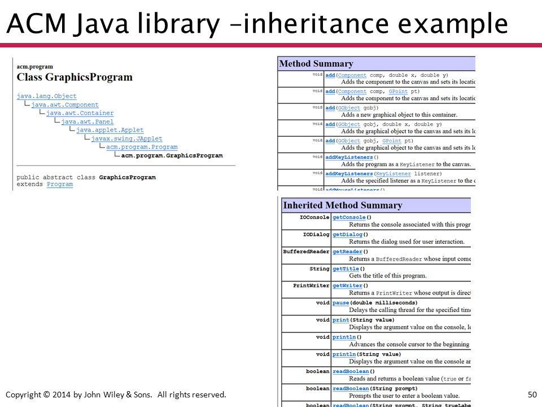Open the getDialog() method link

tap(347, 235)
